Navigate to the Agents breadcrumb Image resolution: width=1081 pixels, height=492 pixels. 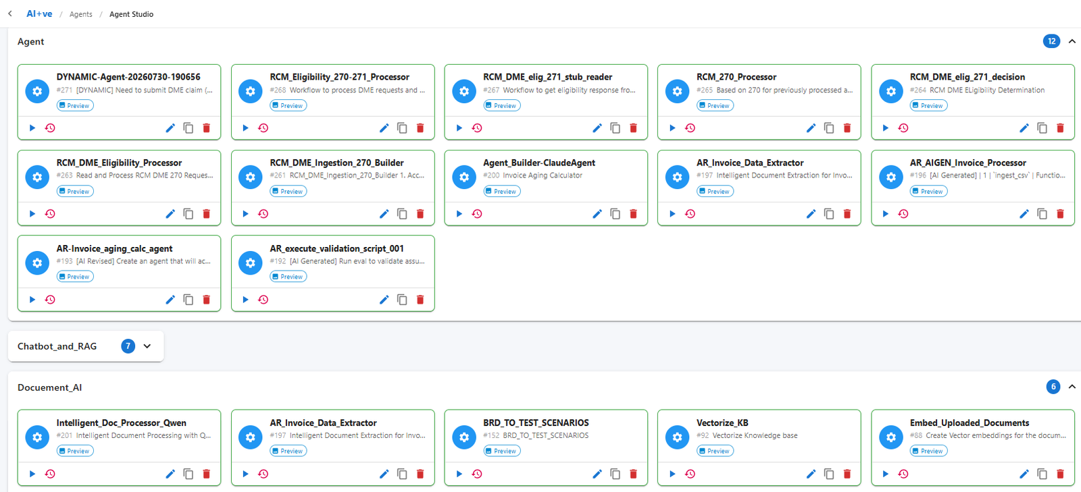point(81,14)
